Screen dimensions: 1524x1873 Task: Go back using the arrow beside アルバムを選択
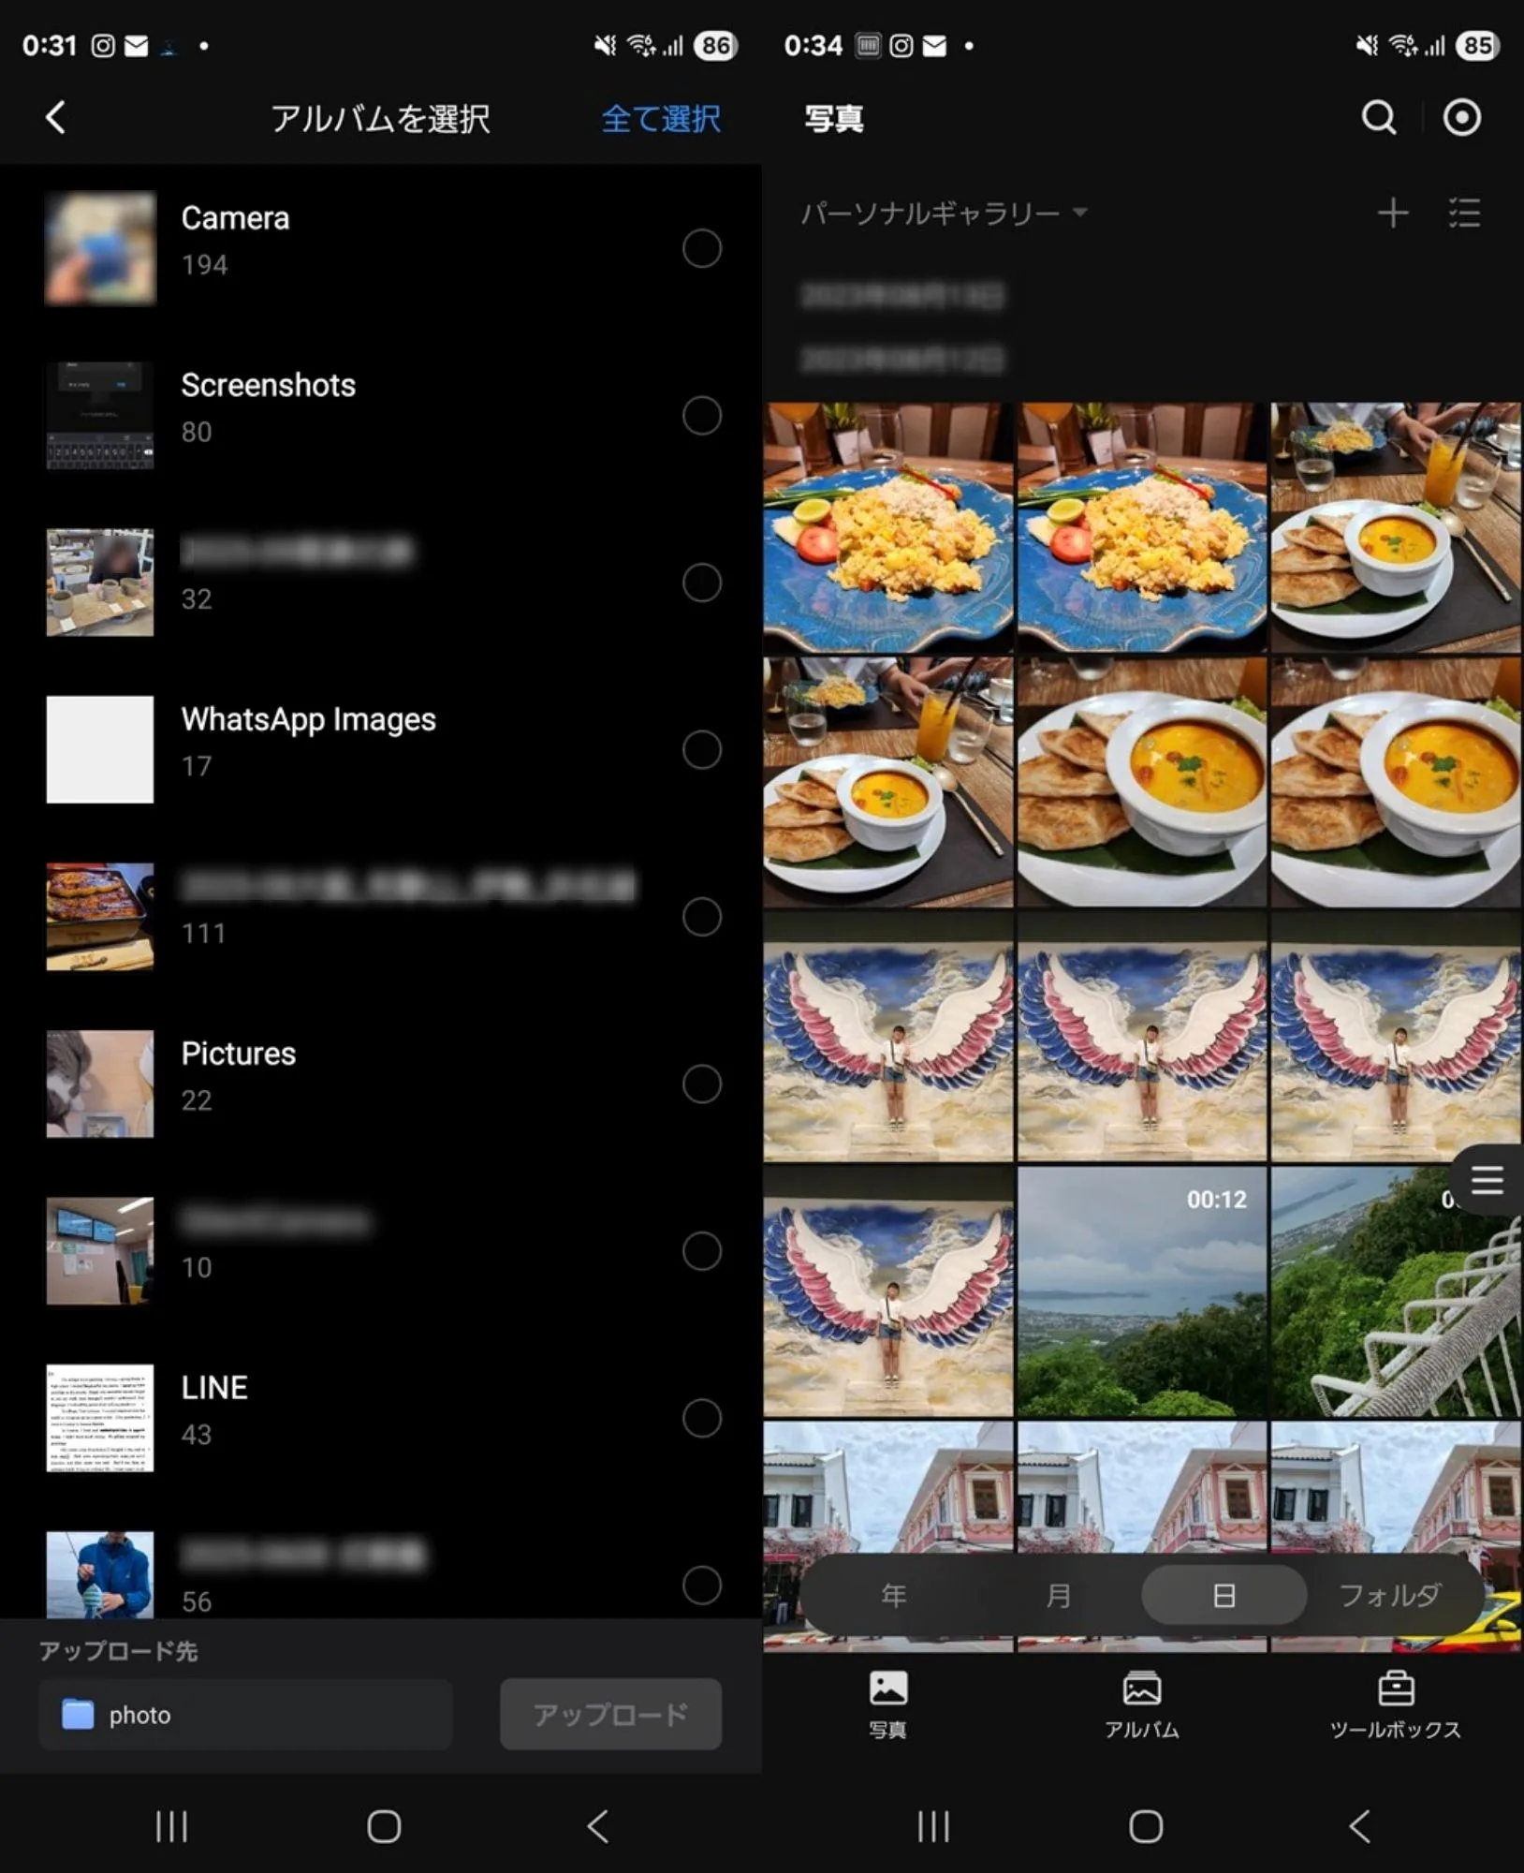coord(56,118)
